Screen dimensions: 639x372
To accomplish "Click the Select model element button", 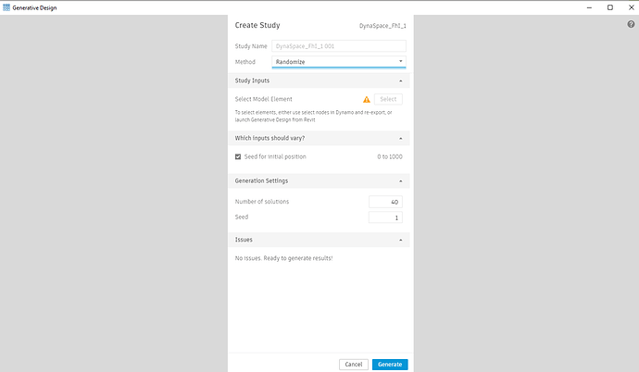I will click(x=388, y=99).
